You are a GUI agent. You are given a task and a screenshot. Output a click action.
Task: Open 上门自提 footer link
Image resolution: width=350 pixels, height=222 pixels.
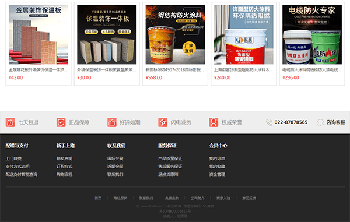point(13,158)
